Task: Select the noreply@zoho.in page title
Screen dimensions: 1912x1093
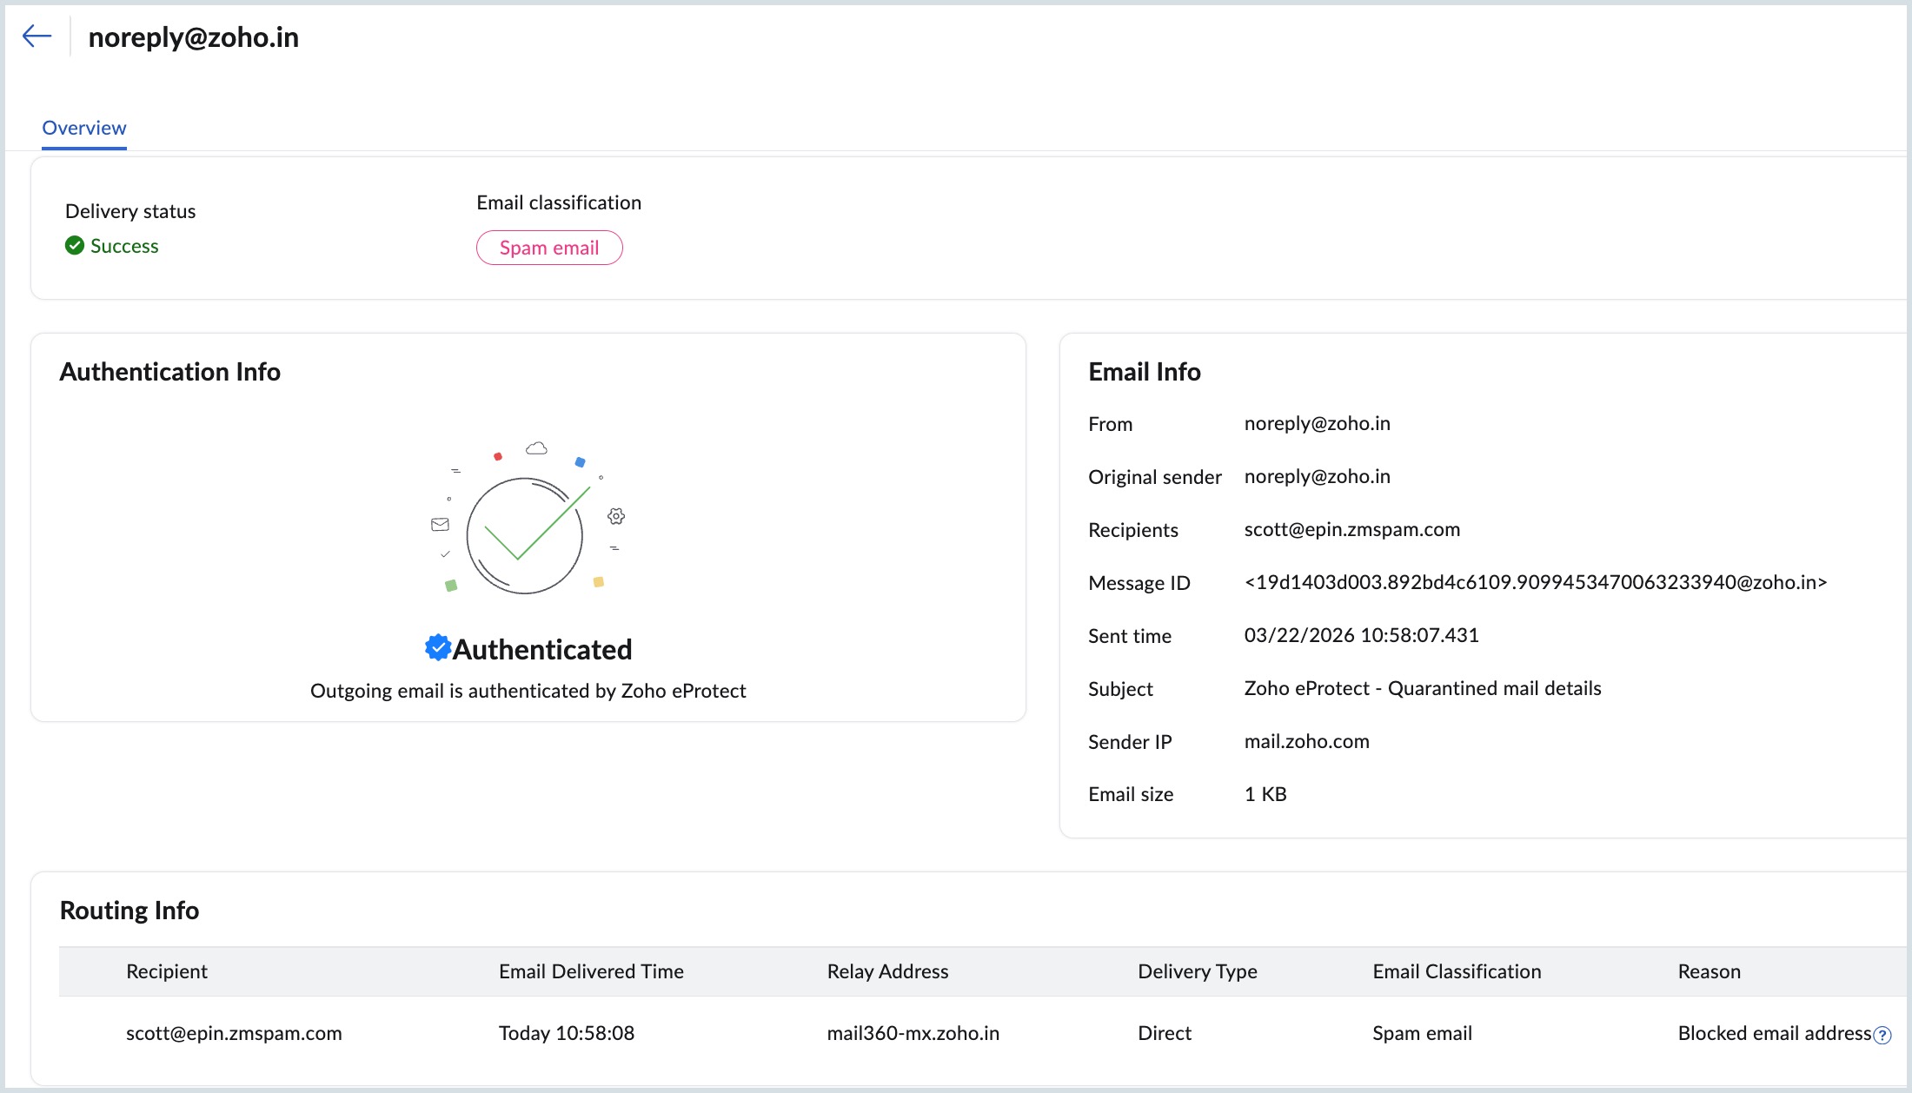Action: point(194,37)
